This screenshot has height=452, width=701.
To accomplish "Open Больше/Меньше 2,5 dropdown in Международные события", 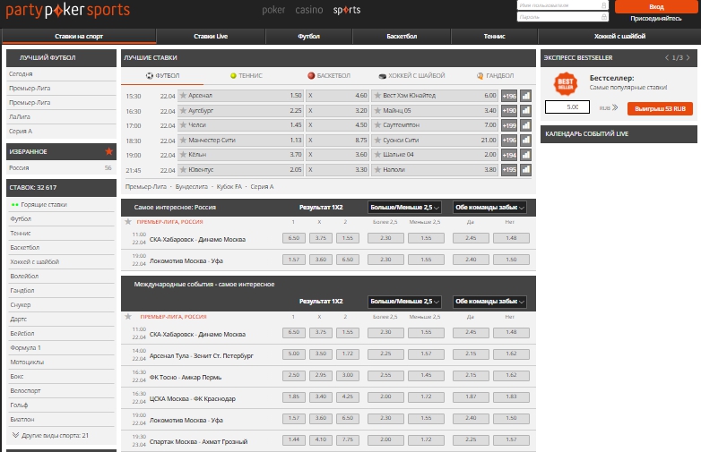I will coord(404,302).
